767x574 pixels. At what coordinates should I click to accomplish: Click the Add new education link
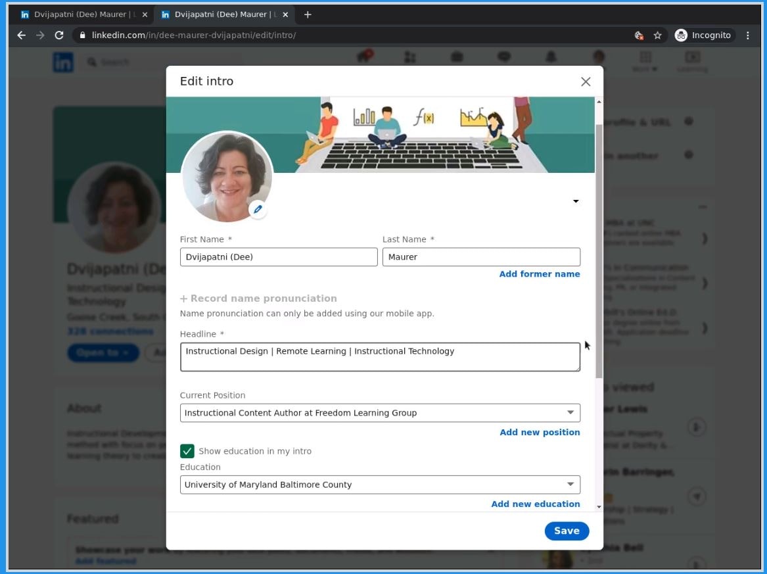(x=536, y=504)
